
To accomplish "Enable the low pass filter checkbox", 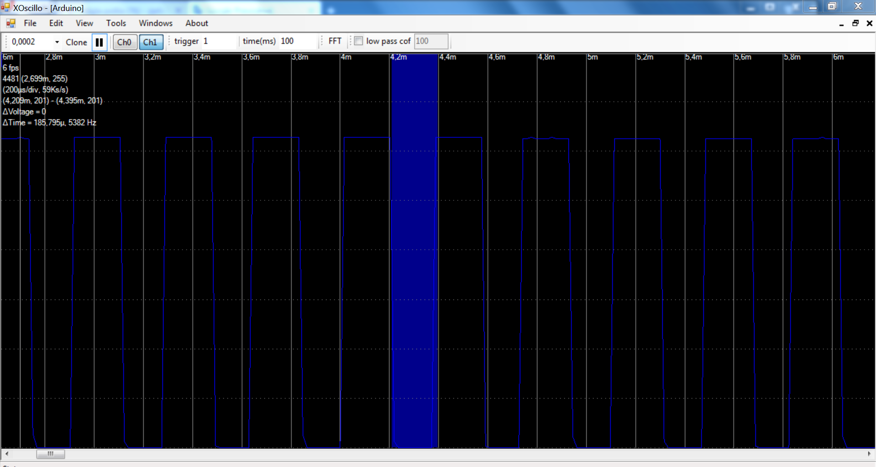I will coord(359,41).
